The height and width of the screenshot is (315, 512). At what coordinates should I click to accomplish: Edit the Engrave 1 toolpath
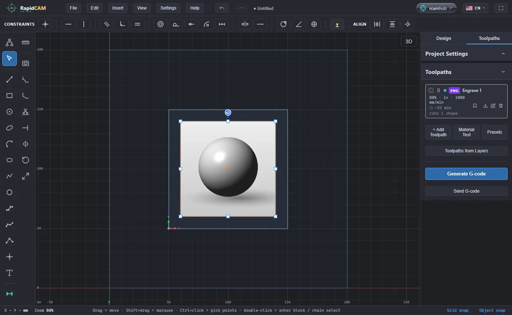[x=493, y=106]
